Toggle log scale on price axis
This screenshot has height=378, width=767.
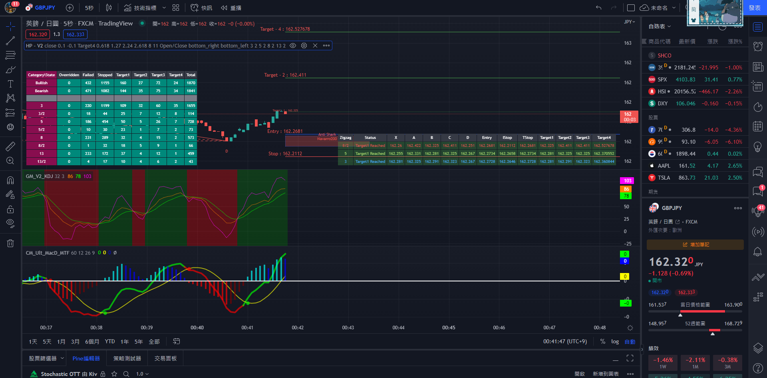pyautogui.click(x=615, y=341)
